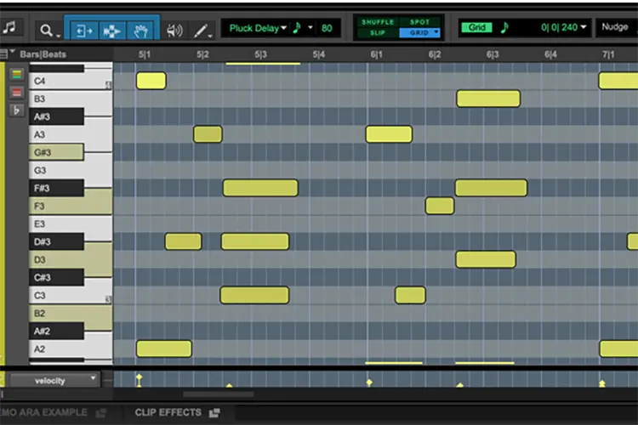Image resolution: width=638 pixels, height=425 pixels.
Task: Select the A3 note at bar 6|1
Action: 389,134
